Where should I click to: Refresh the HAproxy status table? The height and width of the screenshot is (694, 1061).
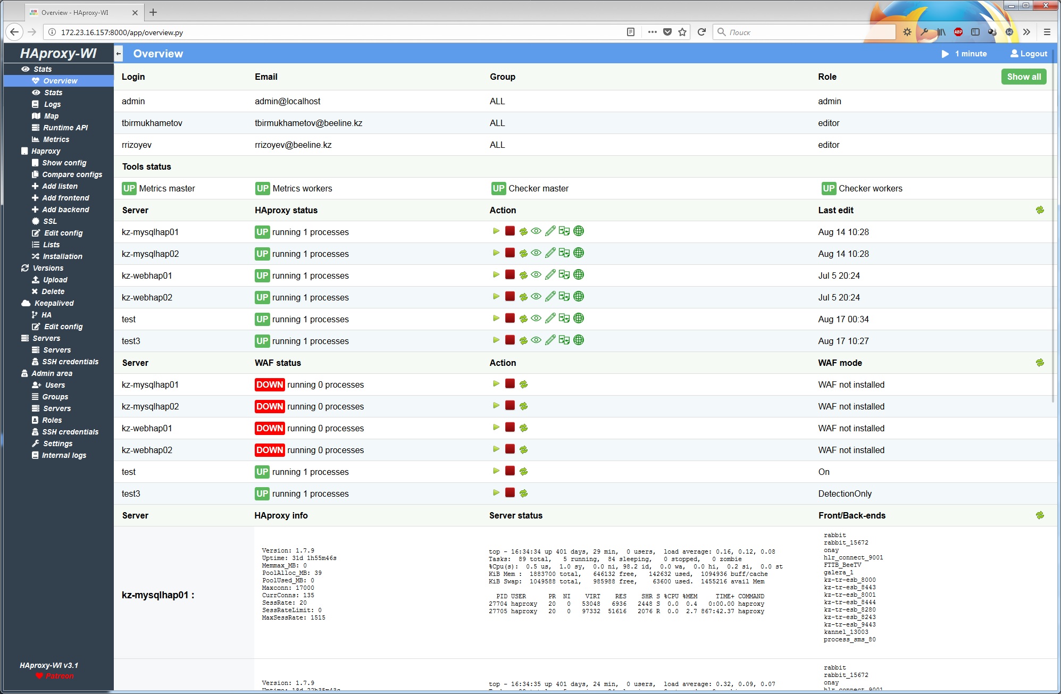[1040, 210]
